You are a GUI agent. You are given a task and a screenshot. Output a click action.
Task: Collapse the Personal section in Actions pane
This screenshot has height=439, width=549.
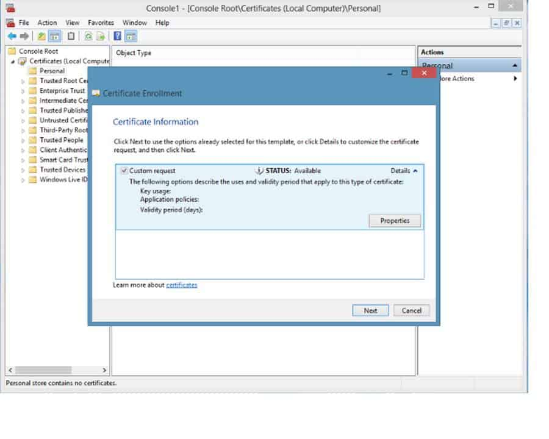pyautogui.click(x=514, y=65)
